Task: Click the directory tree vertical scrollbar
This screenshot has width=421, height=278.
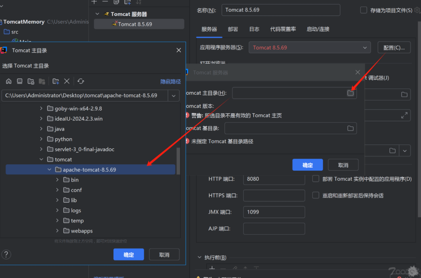Action: click(x=178, y=161)
